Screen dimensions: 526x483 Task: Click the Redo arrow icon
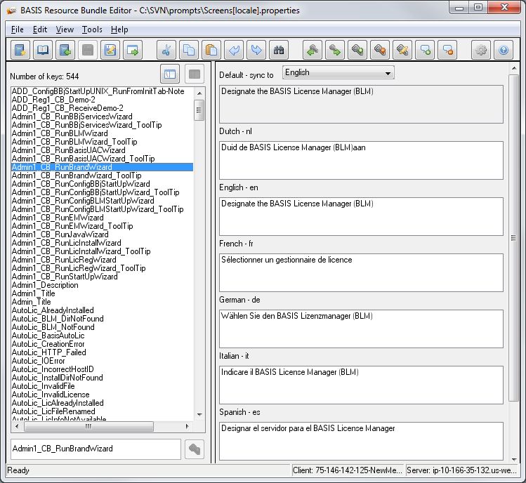coord(256,51)
